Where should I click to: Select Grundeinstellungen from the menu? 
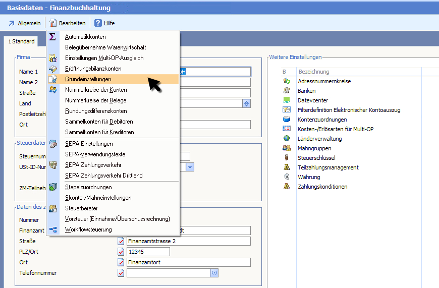click(x=88, y=79)
